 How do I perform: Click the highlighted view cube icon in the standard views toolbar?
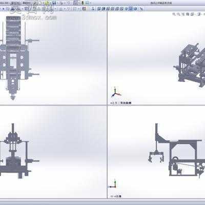coord(131,9)
